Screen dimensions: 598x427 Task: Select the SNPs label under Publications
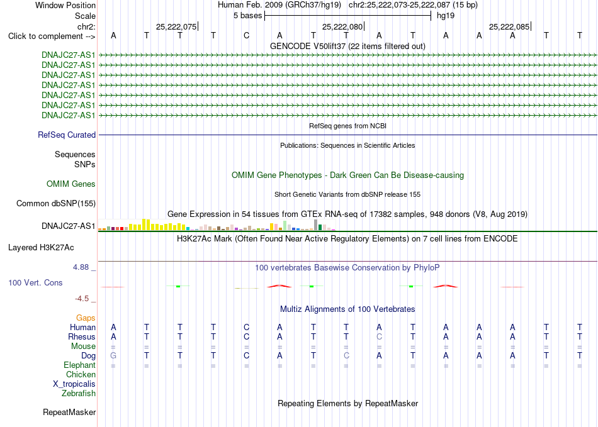[85, 164]
